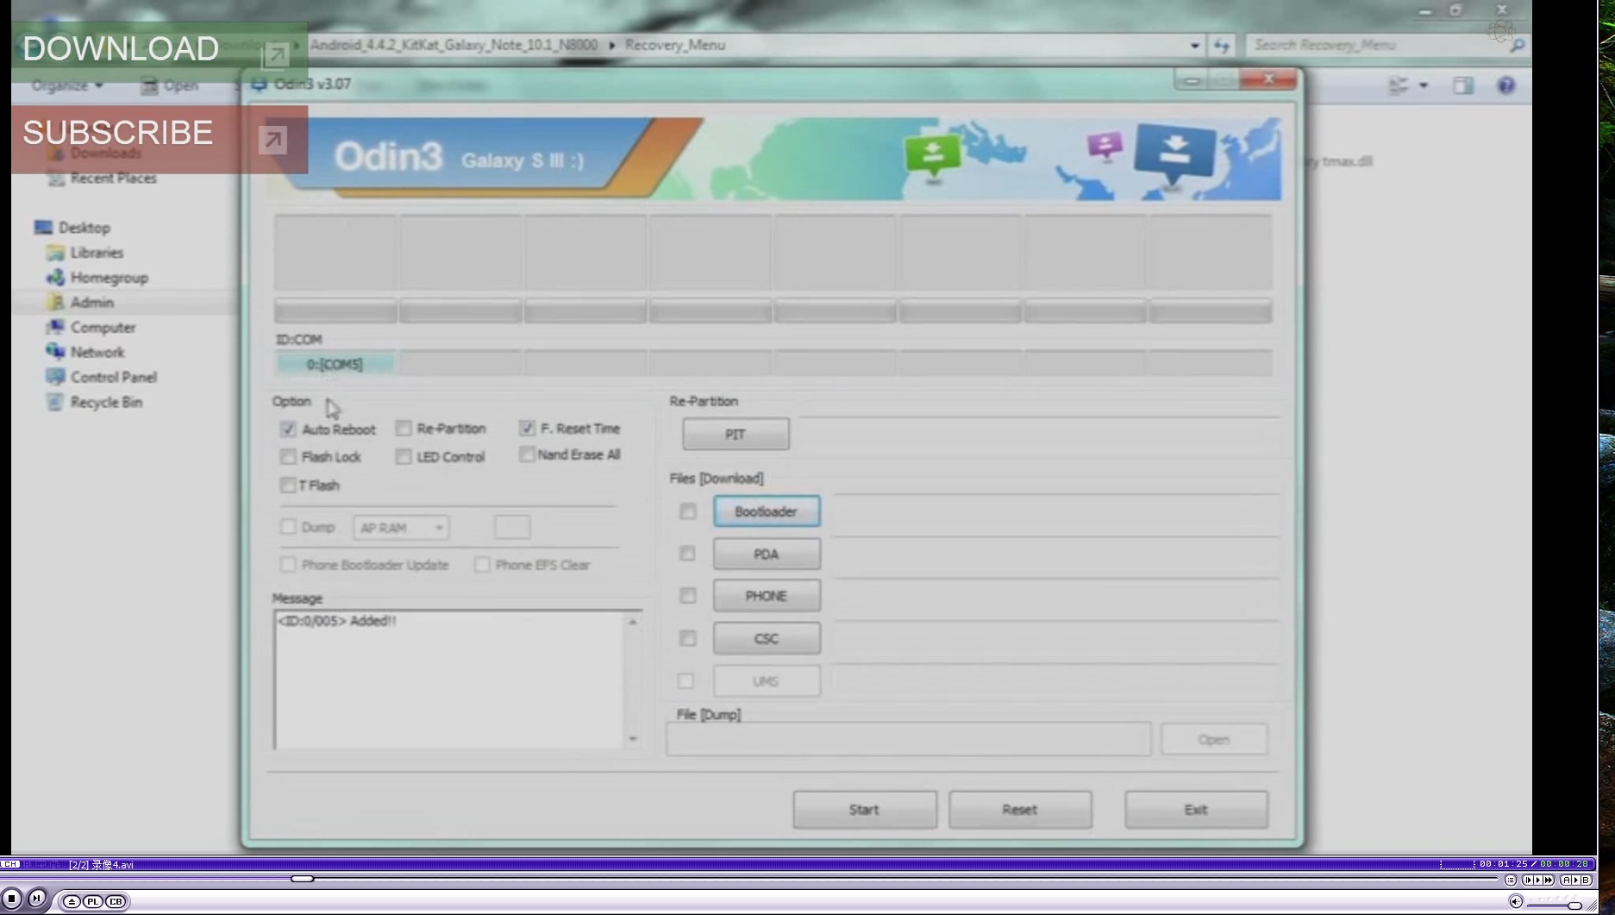Click the 0:[COM5] port indicator
Image resolution: width=1615 pixels, height=915 pixels.
coord(335,364)
